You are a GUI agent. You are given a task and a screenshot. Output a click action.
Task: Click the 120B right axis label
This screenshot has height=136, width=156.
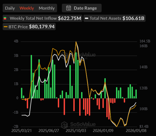(x=143, y=88)
